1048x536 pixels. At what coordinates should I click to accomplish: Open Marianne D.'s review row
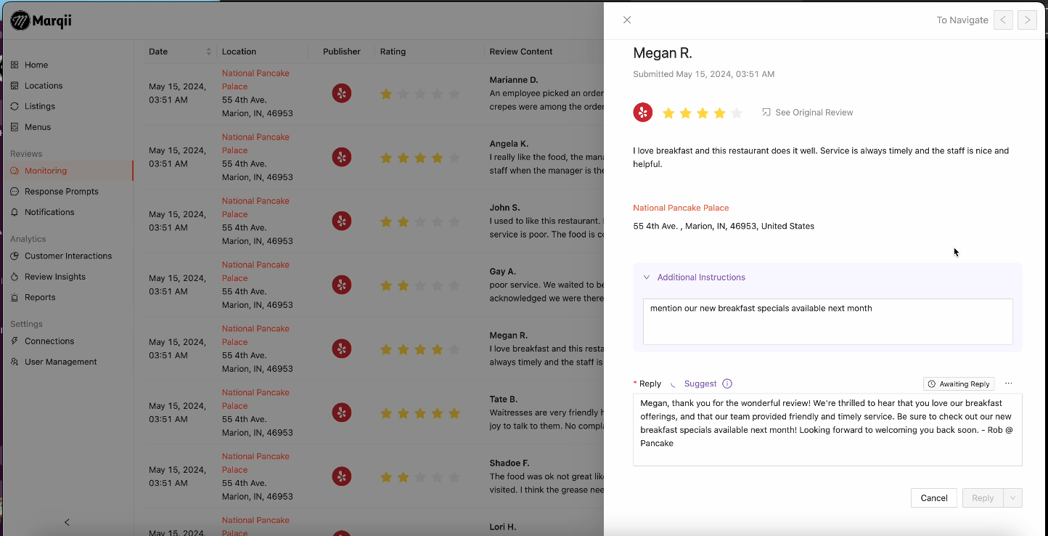[374, 94]
